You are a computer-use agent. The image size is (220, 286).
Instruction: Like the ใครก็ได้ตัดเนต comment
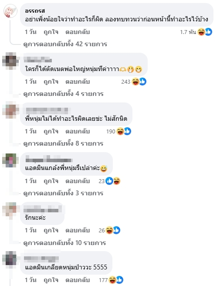51,82
